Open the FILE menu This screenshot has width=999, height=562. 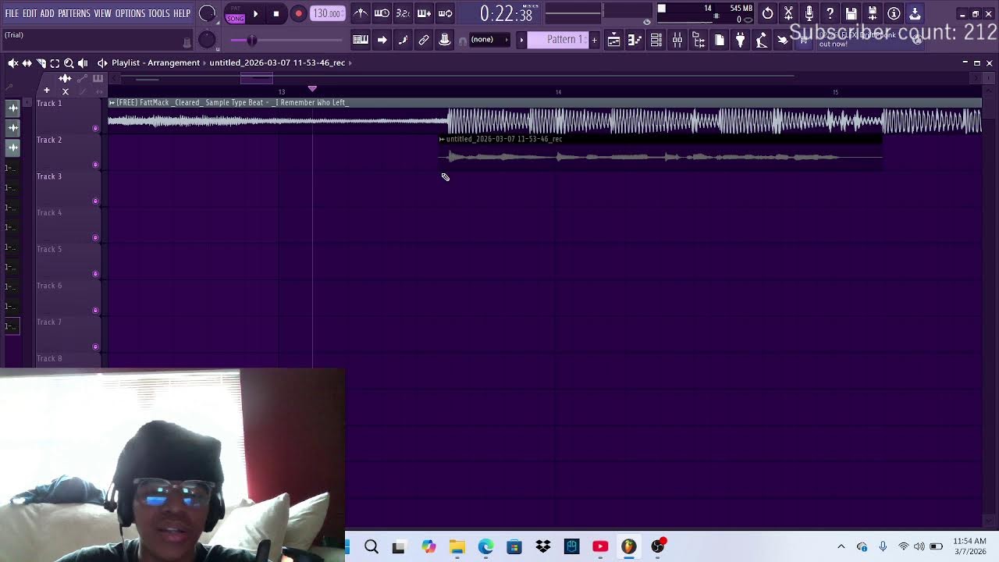tap(12, 13)
